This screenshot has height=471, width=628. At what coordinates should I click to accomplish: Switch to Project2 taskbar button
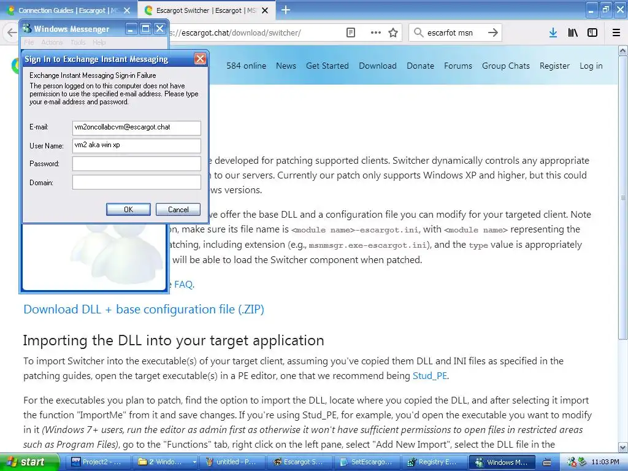pyautogui.click(x=100, y=462)
